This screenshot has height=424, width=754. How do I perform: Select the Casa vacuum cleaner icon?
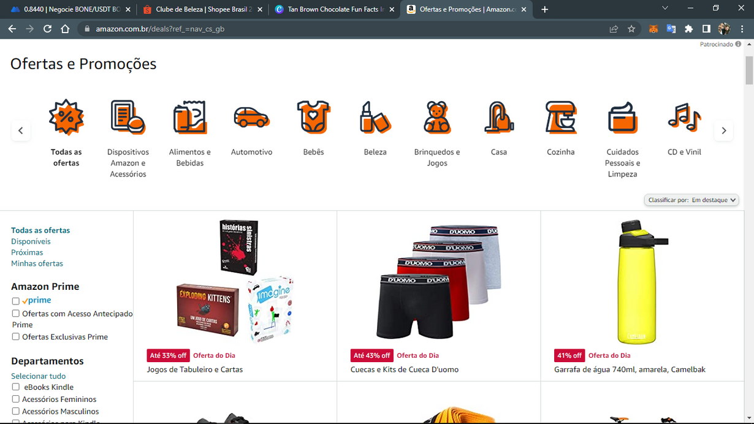pos(498,117)
